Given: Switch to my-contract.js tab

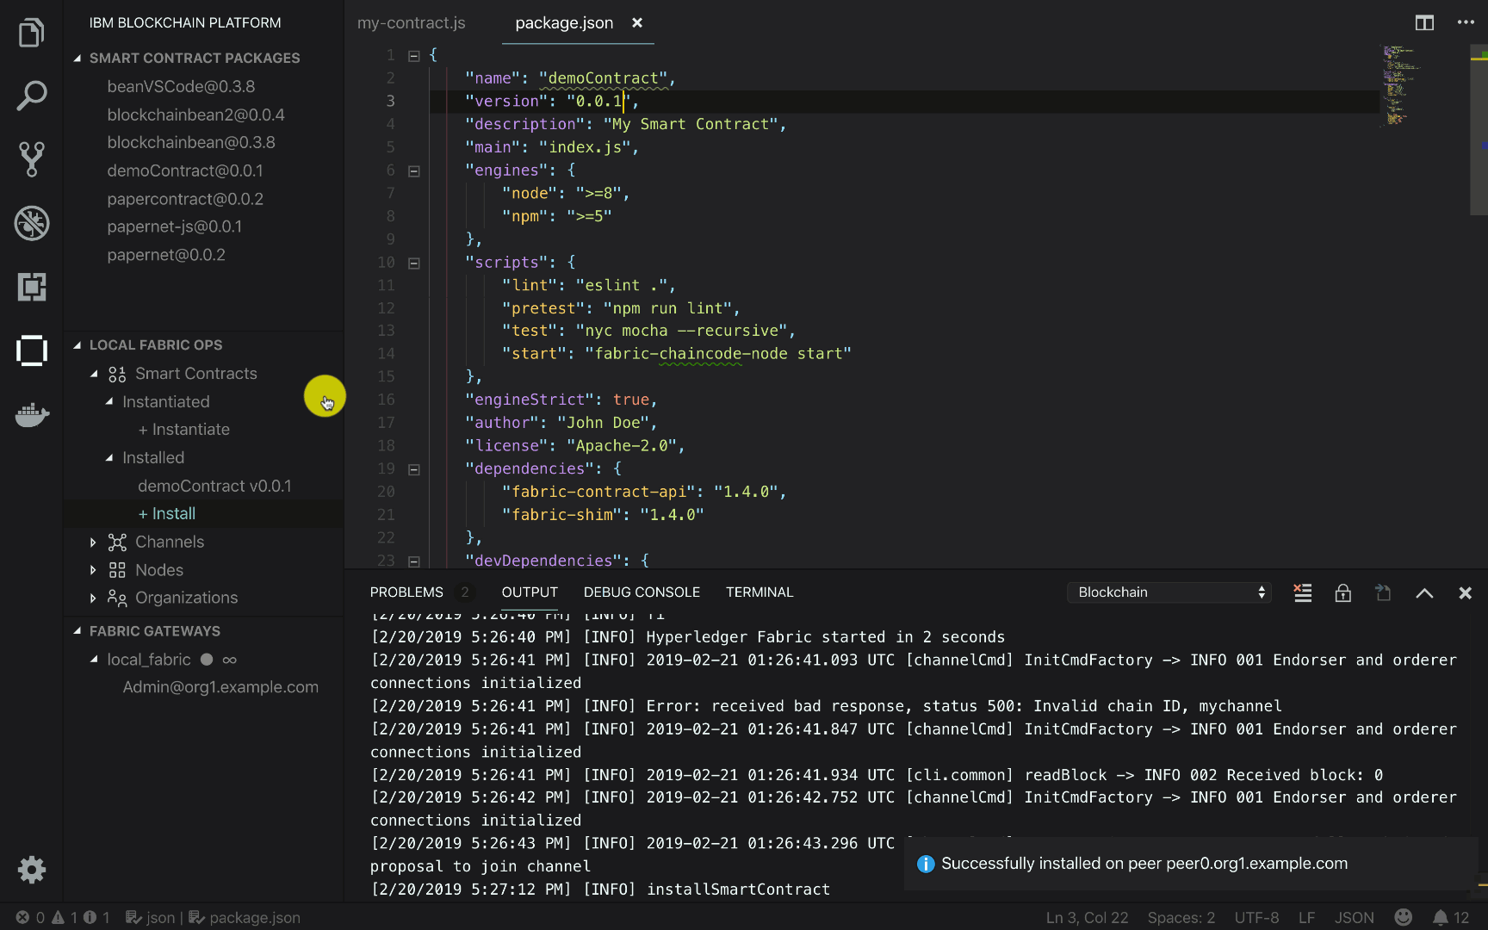Looking at the screenshot, I should coord(412,23).
